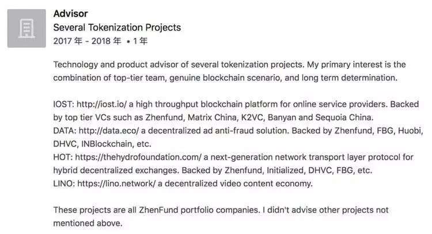Click the "HOT:" project label
Screen dimensions: 432x234
tap(63, 157)
